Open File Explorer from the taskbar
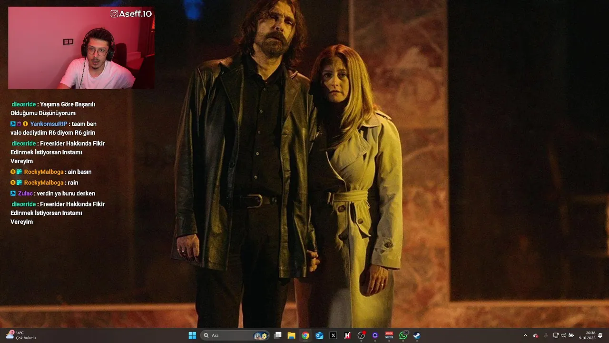609x343 pixels. [292, 335]
